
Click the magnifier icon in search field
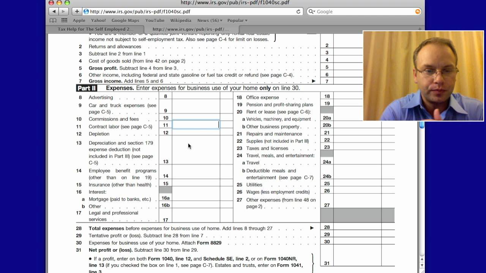(312, 11)
